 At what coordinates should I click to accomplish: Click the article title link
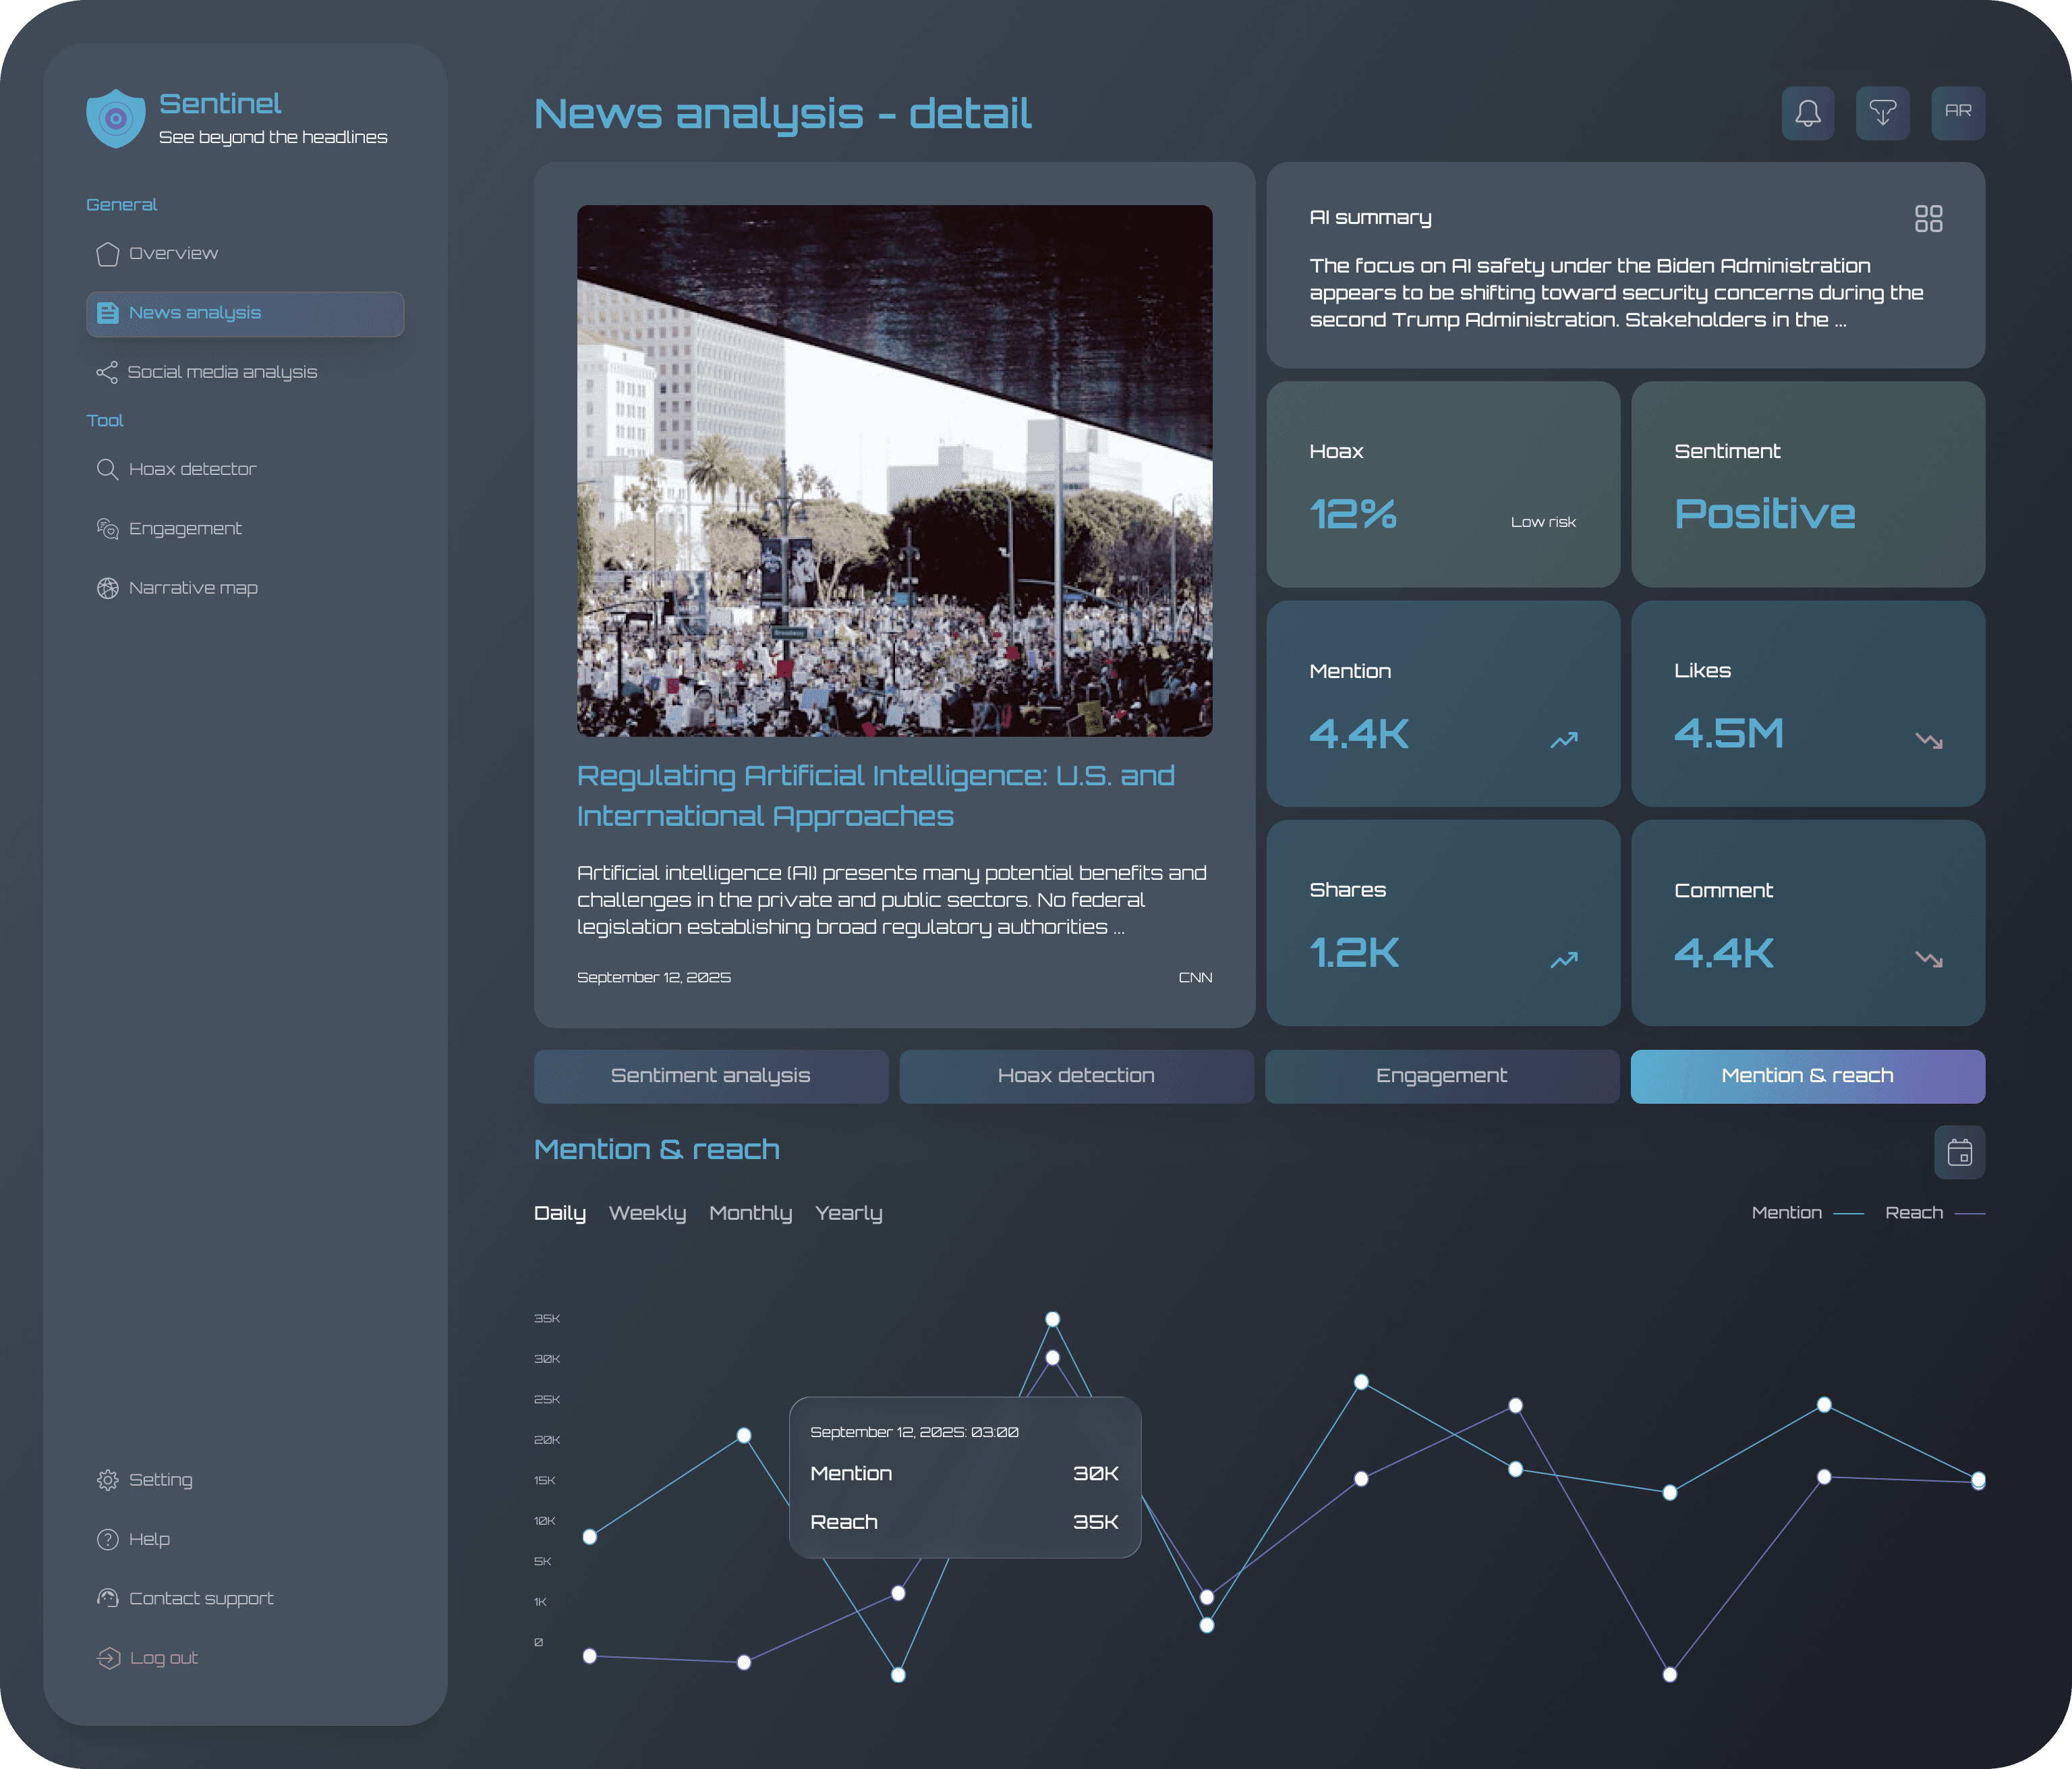[875, 795]
